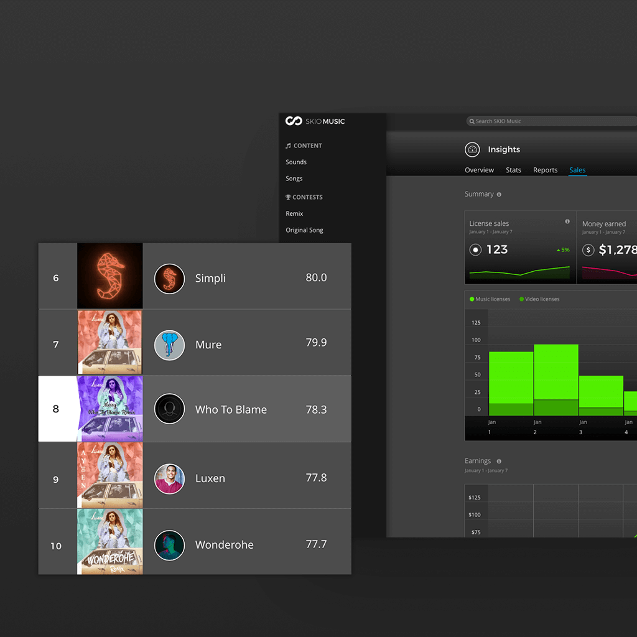Open Luxen's profile avatar
The height and width of the screenshot is (637, 637).
click(x=169, y=478)
